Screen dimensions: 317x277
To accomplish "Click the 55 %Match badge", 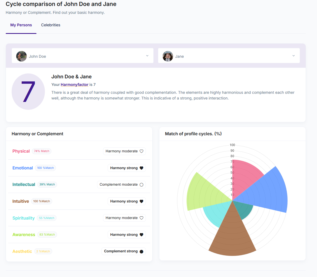I will pos(47,218).
